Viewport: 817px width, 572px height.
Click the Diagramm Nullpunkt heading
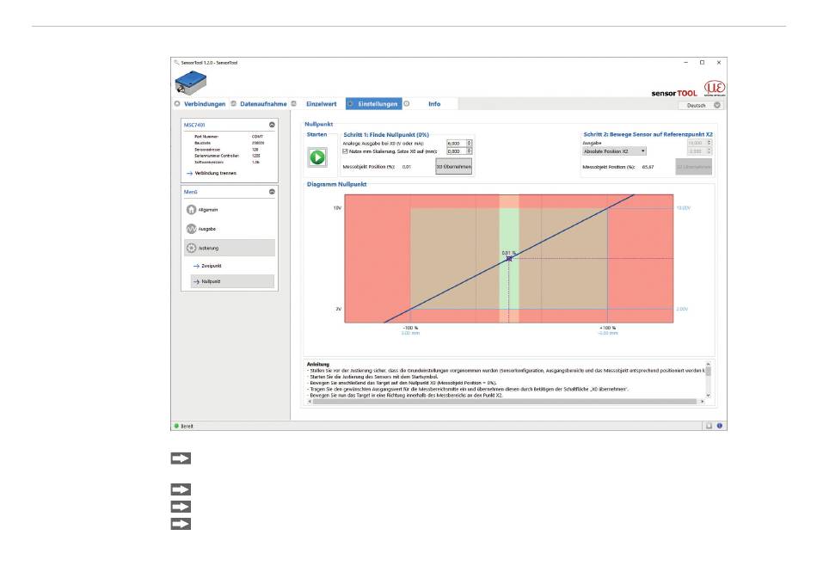tap(336, 184)
